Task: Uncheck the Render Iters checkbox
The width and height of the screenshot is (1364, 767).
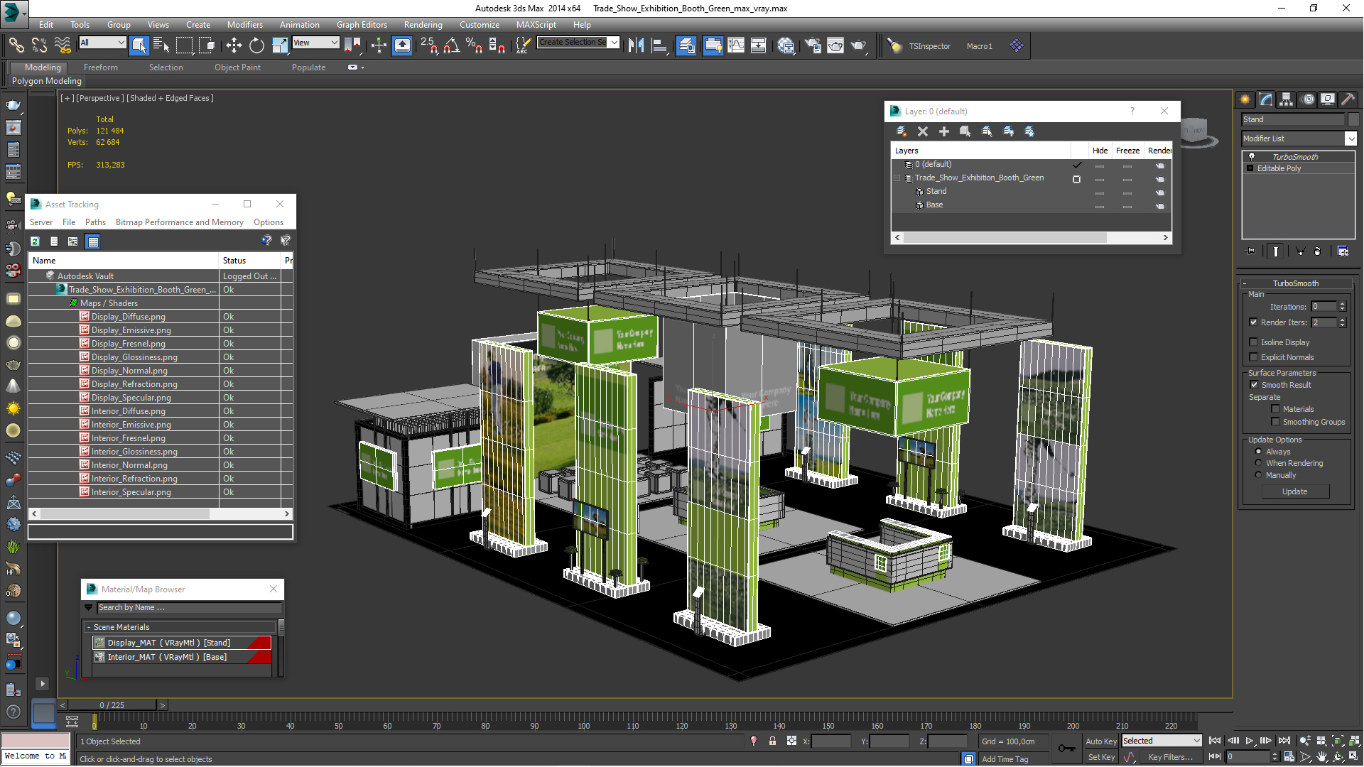Action: tap(1254, 322)
